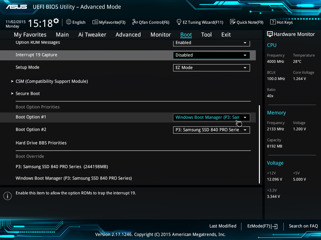Show the Hot Keys help
Screen dimensions: 321x240
[281, 22]
